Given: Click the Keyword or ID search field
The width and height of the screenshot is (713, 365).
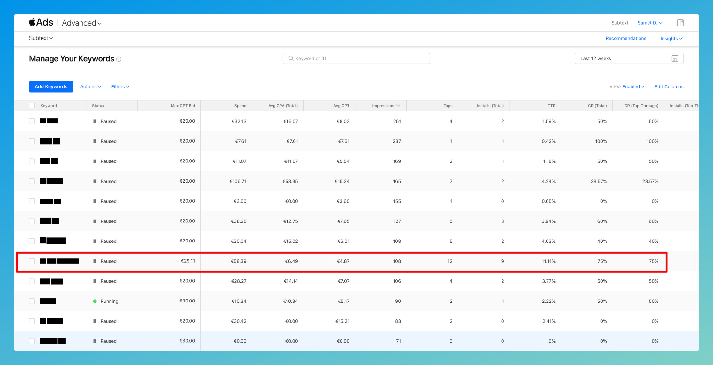Looking at the screenshot, I should click(x=356, y=58).
